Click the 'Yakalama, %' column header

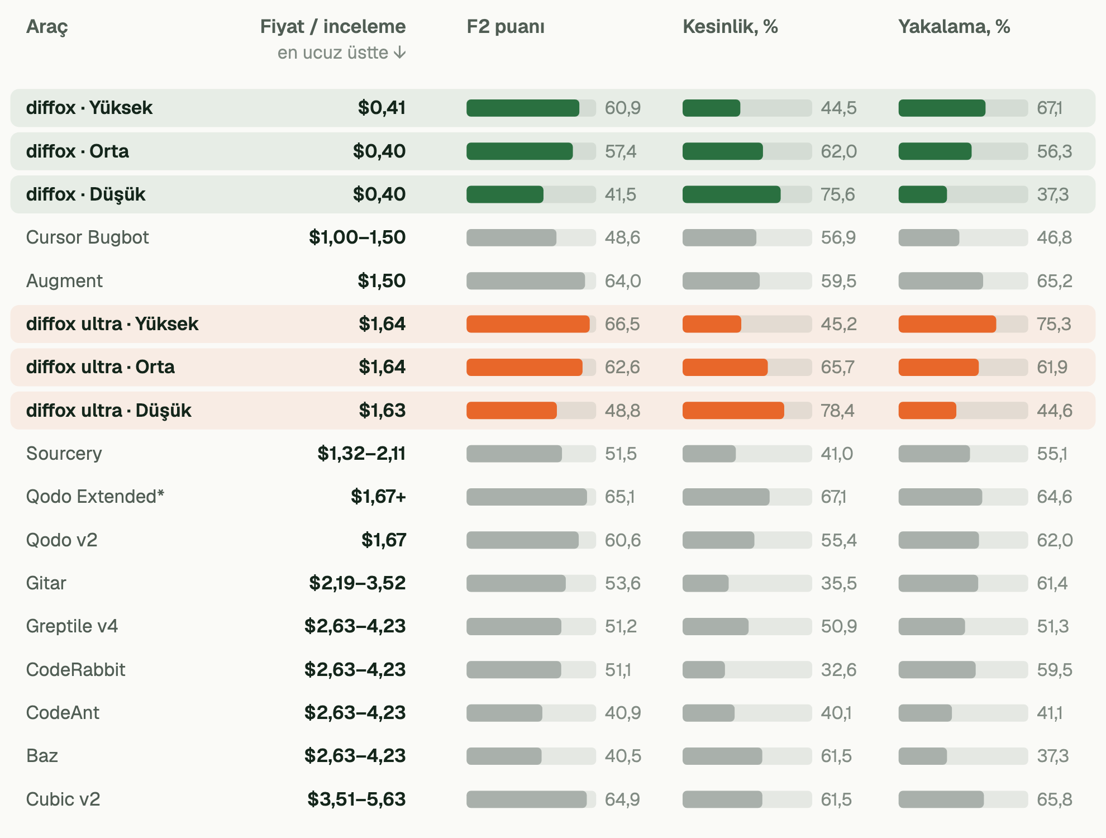(954, 27)
